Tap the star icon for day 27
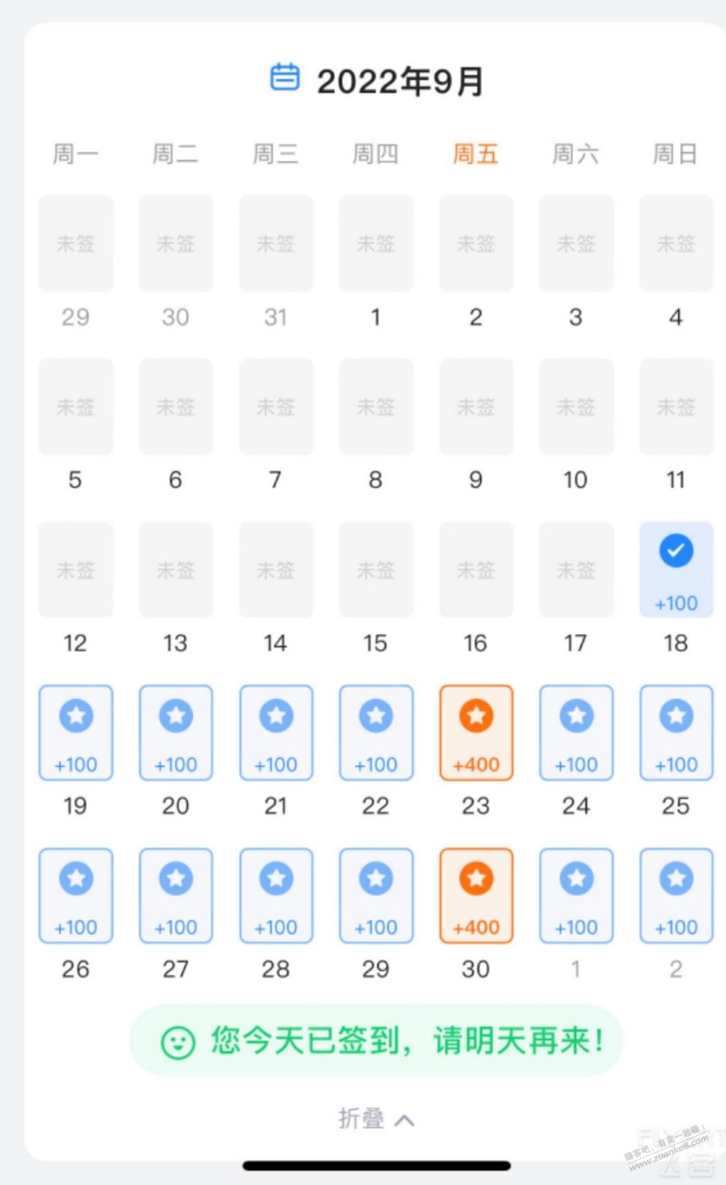 176,878
